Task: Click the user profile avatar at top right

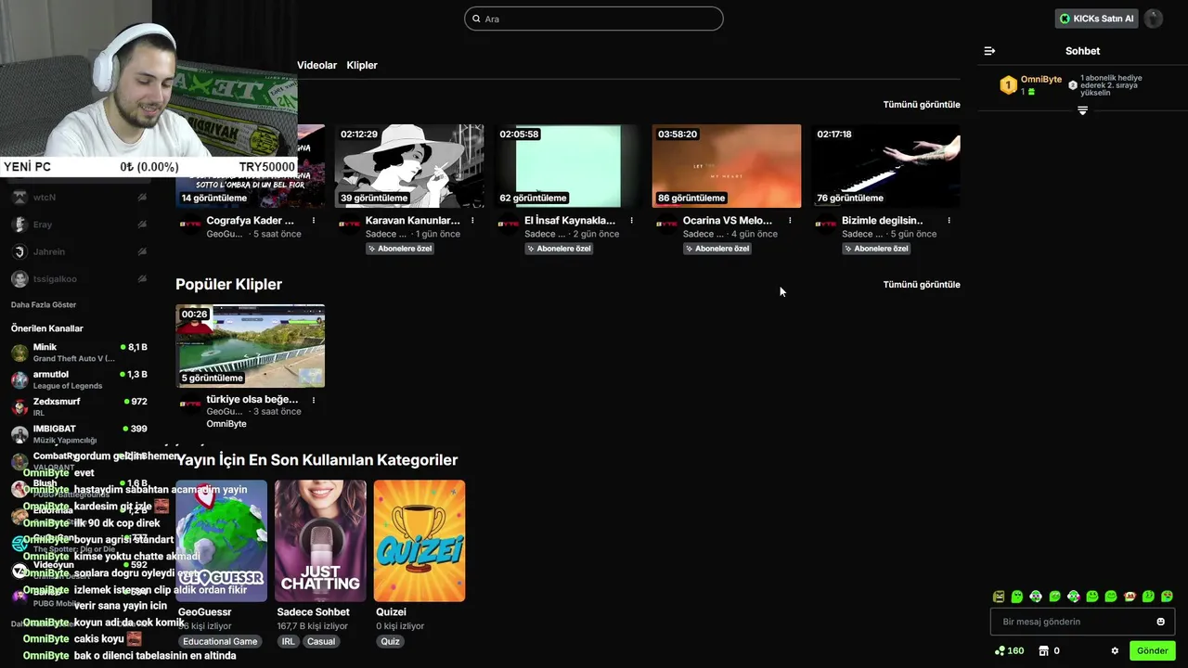Action: (x=1153, y=19)
